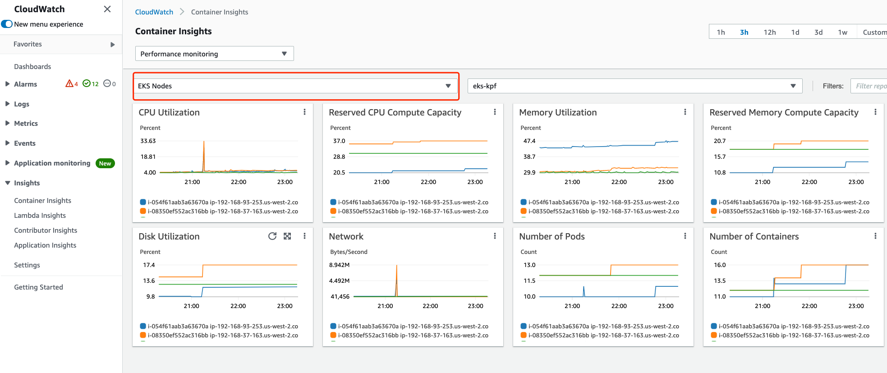Open Network widget actions menu
This screenshot has height=373, width=887.
[495, 236]
